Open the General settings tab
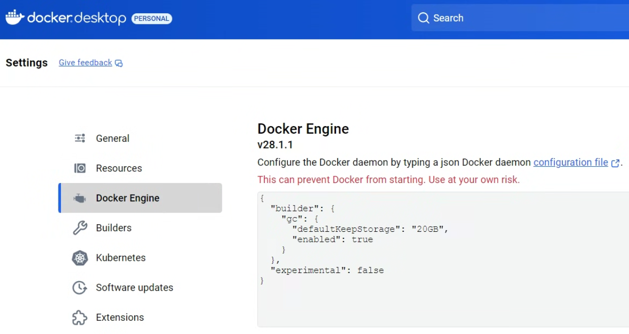Image resolution: width=629 pixels, height=334 pixels. point(112,138)
